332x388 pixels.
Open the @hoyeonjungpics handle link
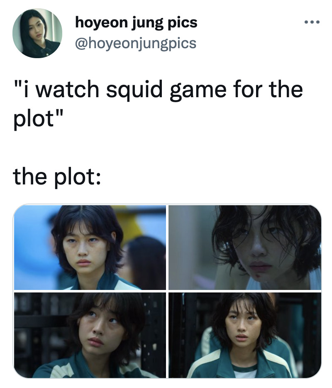[136, 43]
